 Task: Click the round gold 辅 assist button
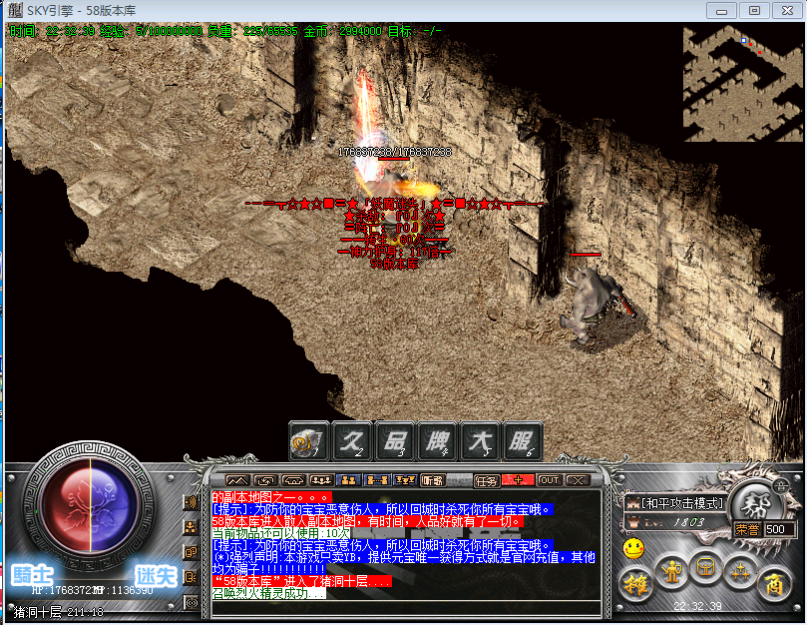point(636,584)
